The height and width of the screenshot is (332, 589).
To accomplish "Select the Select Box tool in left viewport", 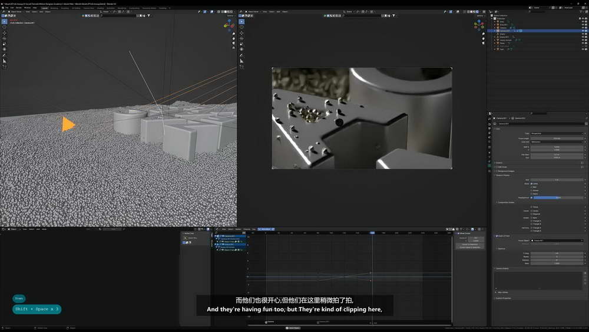I will point(5,21).
